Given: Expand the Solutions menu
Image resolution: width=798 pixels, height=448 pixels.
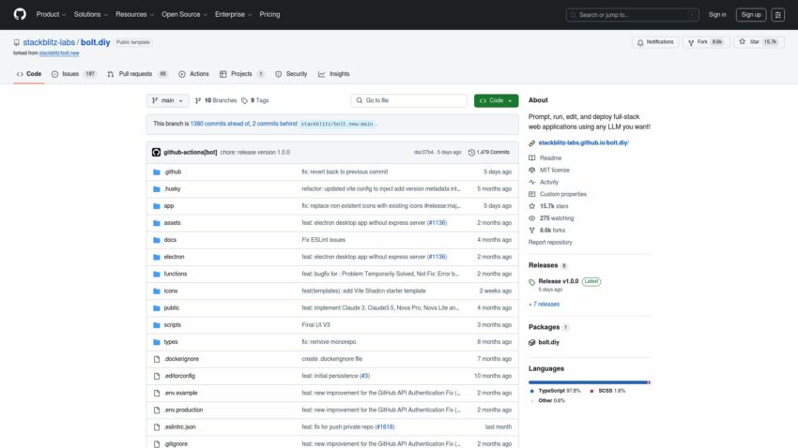Looking at the screenshot, I should pyautogui.click(x=90, y=14).
